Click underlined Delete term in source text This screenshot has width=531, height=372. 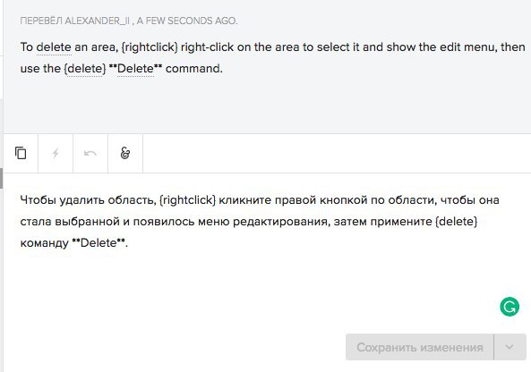[135, 69]
